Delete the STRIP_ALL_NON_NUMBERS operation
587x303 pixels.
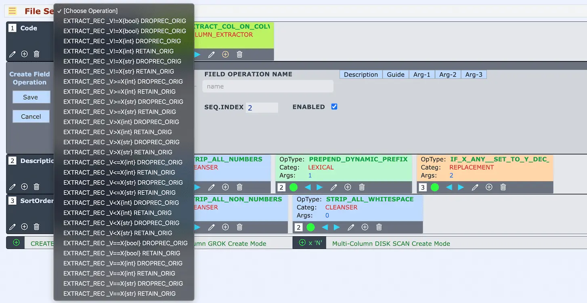pyautogui.click(x=239, y=227)
